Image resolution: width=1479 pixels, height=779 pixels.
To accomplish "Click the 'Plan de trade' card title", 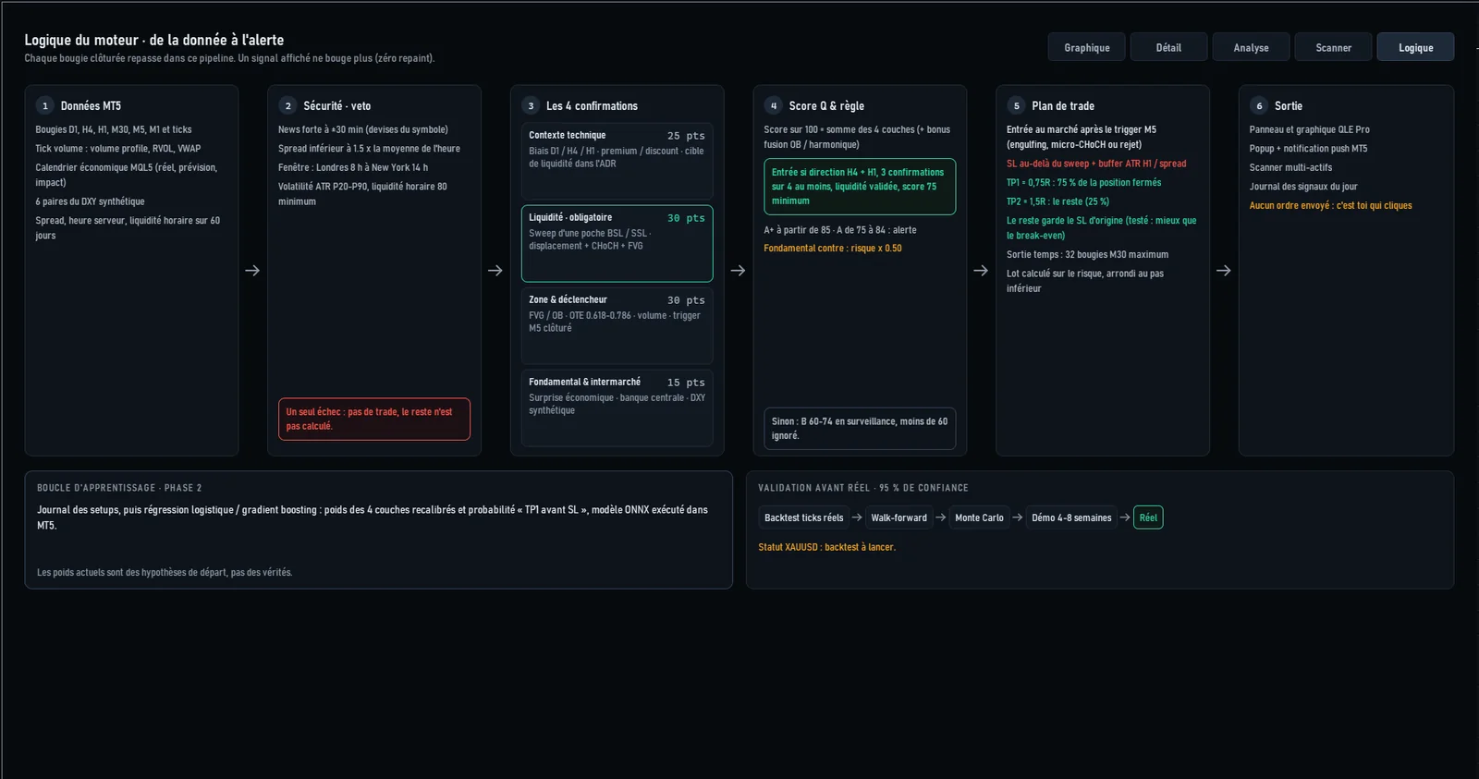I will point(1062,106).
